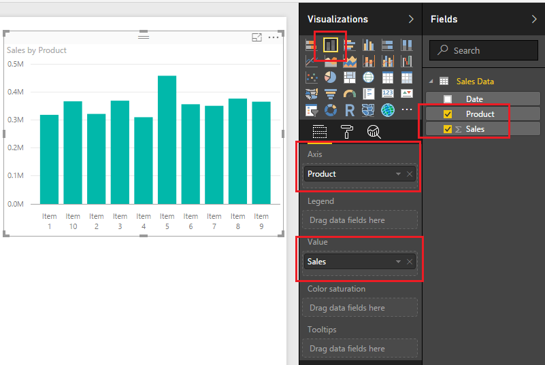
Task: Select the gauge visualization
Action: (x=350, y=94)
